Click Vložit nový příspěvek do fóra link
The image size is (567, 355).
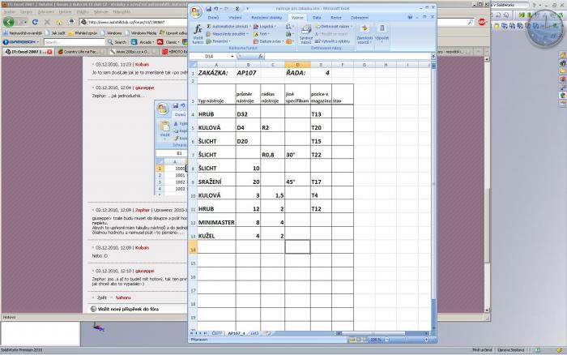coord(130,309)
